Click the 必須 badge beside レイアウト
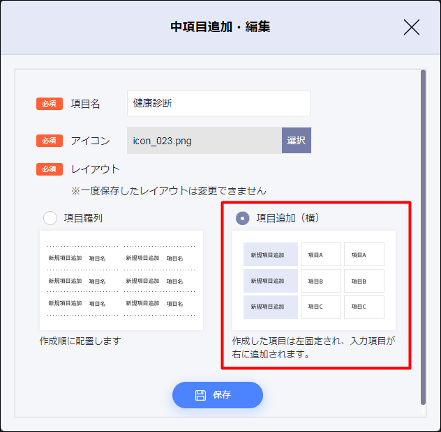 coord(50,169)
